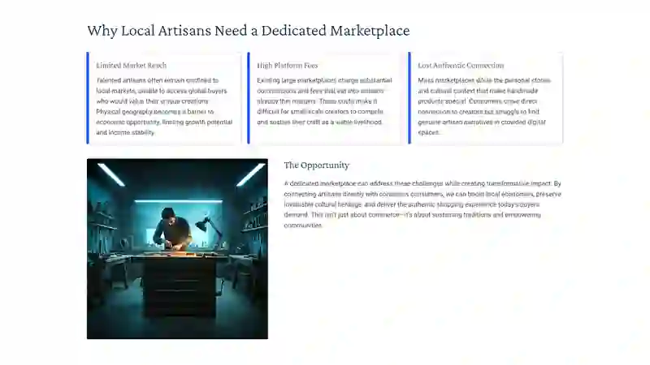Select the High Platform Fees body paragraph
650x365 pixels.
[324, 101]
